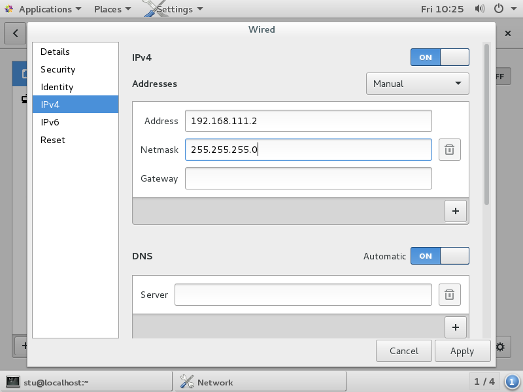523x392 pixels.
Task: Apply the wired connection settings
Action: pyautogui.click(x=462, y=351)
